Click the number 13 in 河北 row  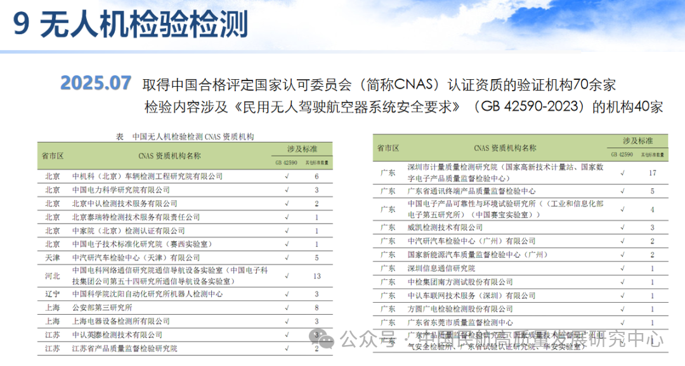(x=316, y=276)
